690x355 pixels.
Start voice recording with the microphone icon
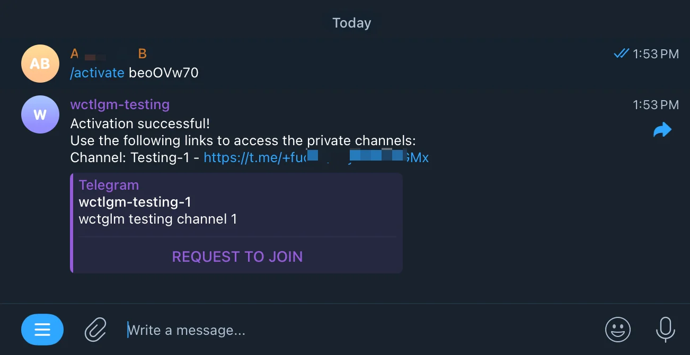[x=665, y=330]
